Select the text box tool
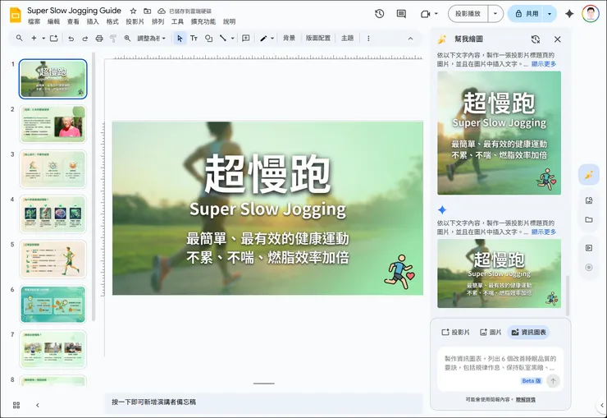Image resolution: width=607 pixels, height=418 pixels. pos(194,39)
